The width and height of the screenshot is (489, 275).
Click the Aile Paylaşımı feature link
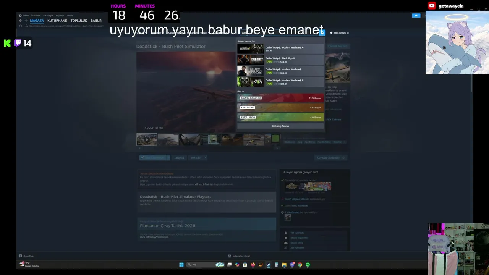[x=297, y=248]
